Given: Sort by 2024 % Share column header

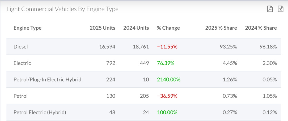Looking at the screenshot, I should pos(261,28).
